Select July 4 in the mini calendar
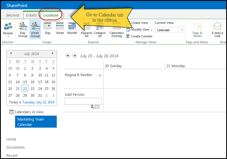227x159 pixels. (47, 69)
